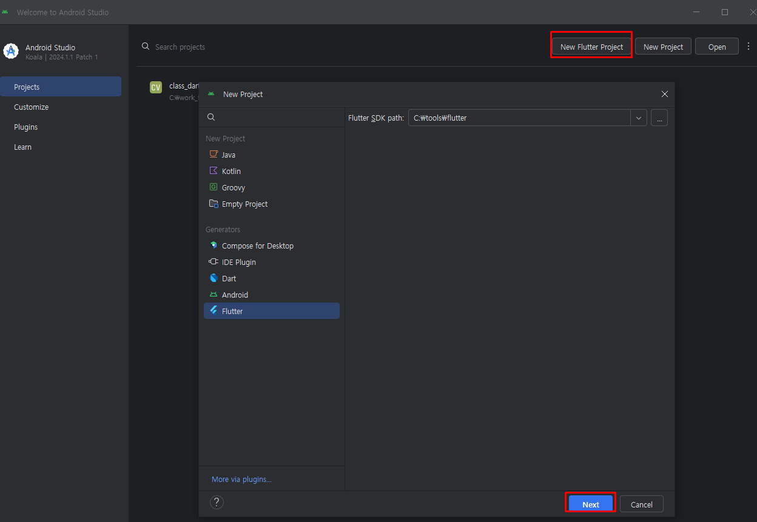Browse for Flutter SDK path with ... button
Screen dimensions: 757x522
click(659, 118)
